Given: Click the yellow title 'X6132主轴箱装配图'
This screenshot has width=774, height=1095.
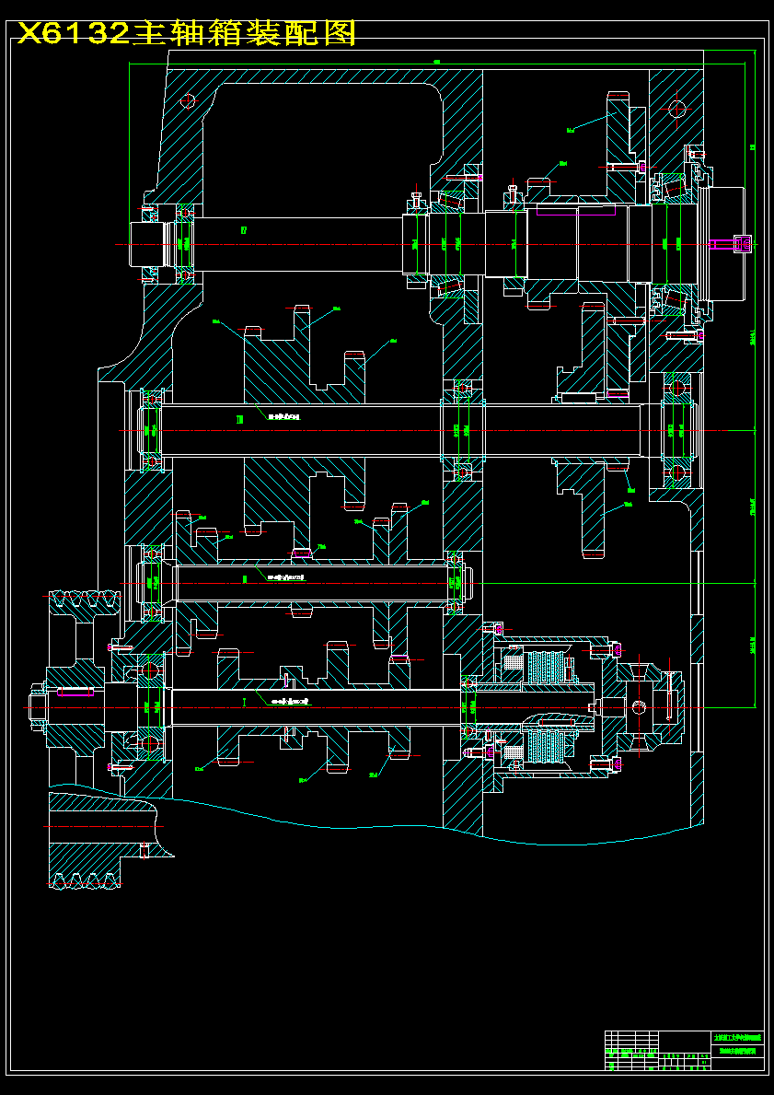Looking at the screenshot, I should click(x=187, y=33).
